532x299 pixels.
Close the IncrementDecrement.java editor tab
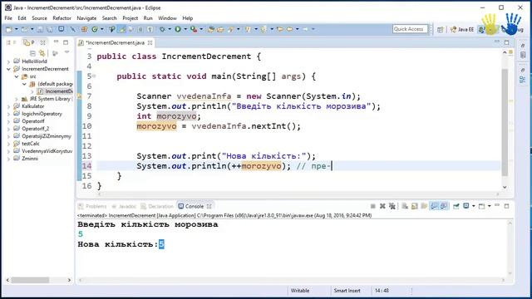coord(150,42)
